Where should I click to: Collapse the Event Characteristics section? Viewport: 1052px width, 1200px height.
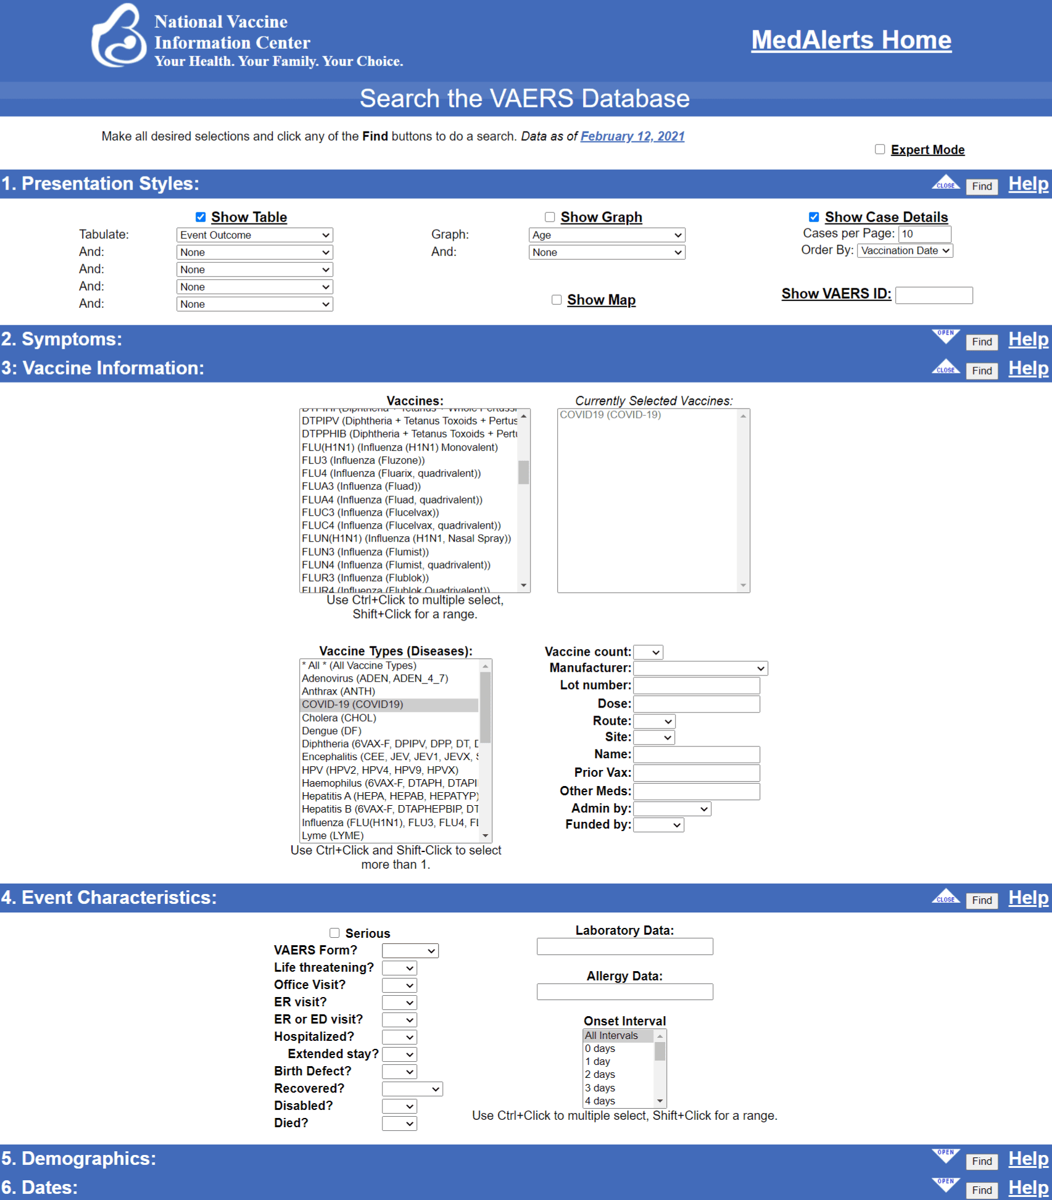(945, 897)
